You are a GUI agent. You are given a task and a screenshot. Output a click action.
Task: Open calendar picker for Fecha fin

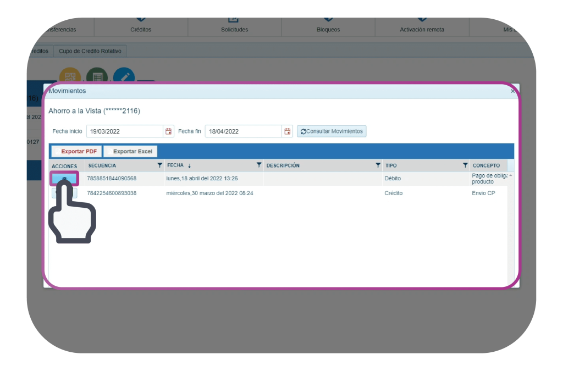click(287, 131)
